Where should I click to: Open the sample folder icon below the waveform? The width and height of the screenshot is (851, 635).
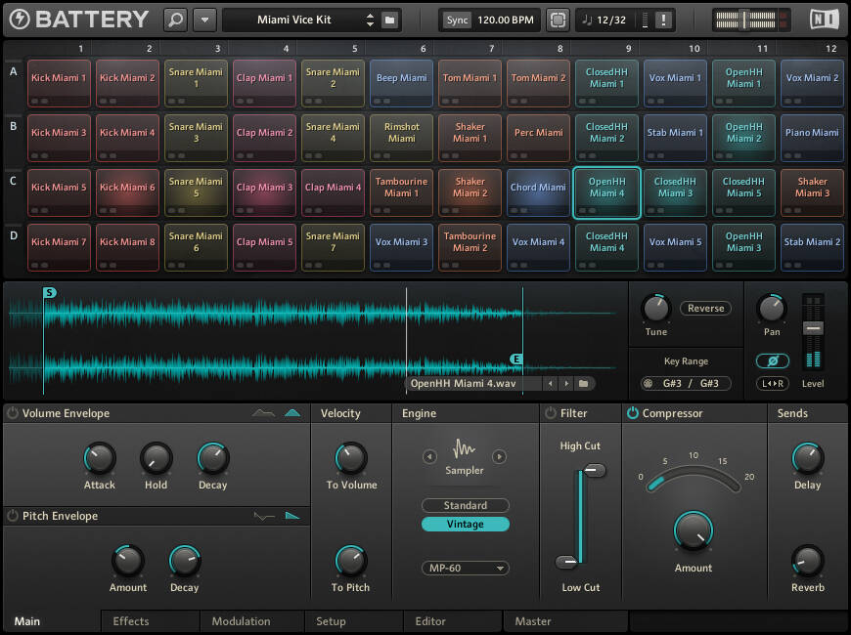point(581,385)
